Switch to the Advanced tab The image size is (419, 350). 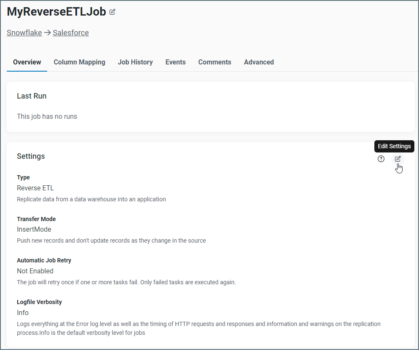pos(259,62)
